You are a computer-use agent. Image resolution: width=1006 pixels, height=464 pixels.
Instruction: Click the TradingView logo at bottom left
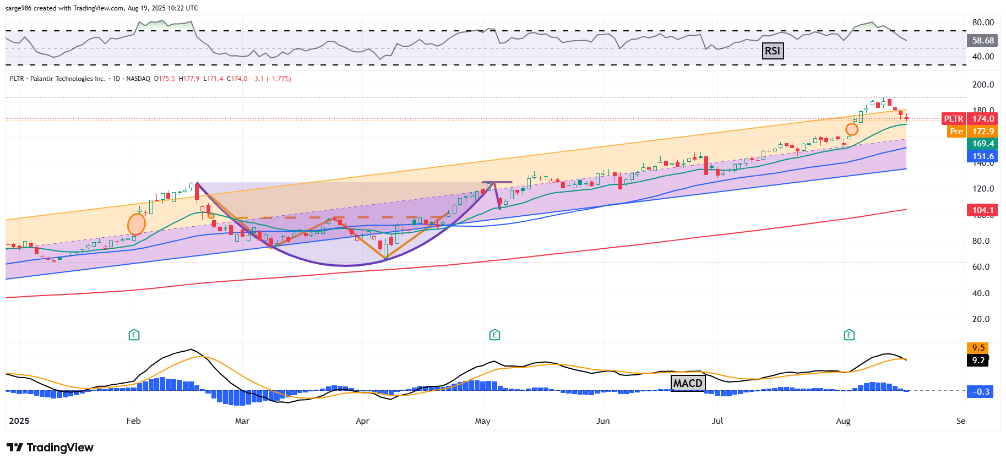50,447
